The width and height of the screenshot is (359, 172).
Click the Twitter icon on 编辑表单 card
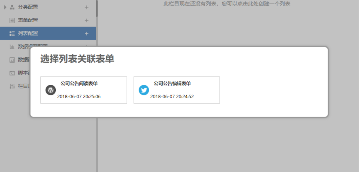tap(144, 90)
